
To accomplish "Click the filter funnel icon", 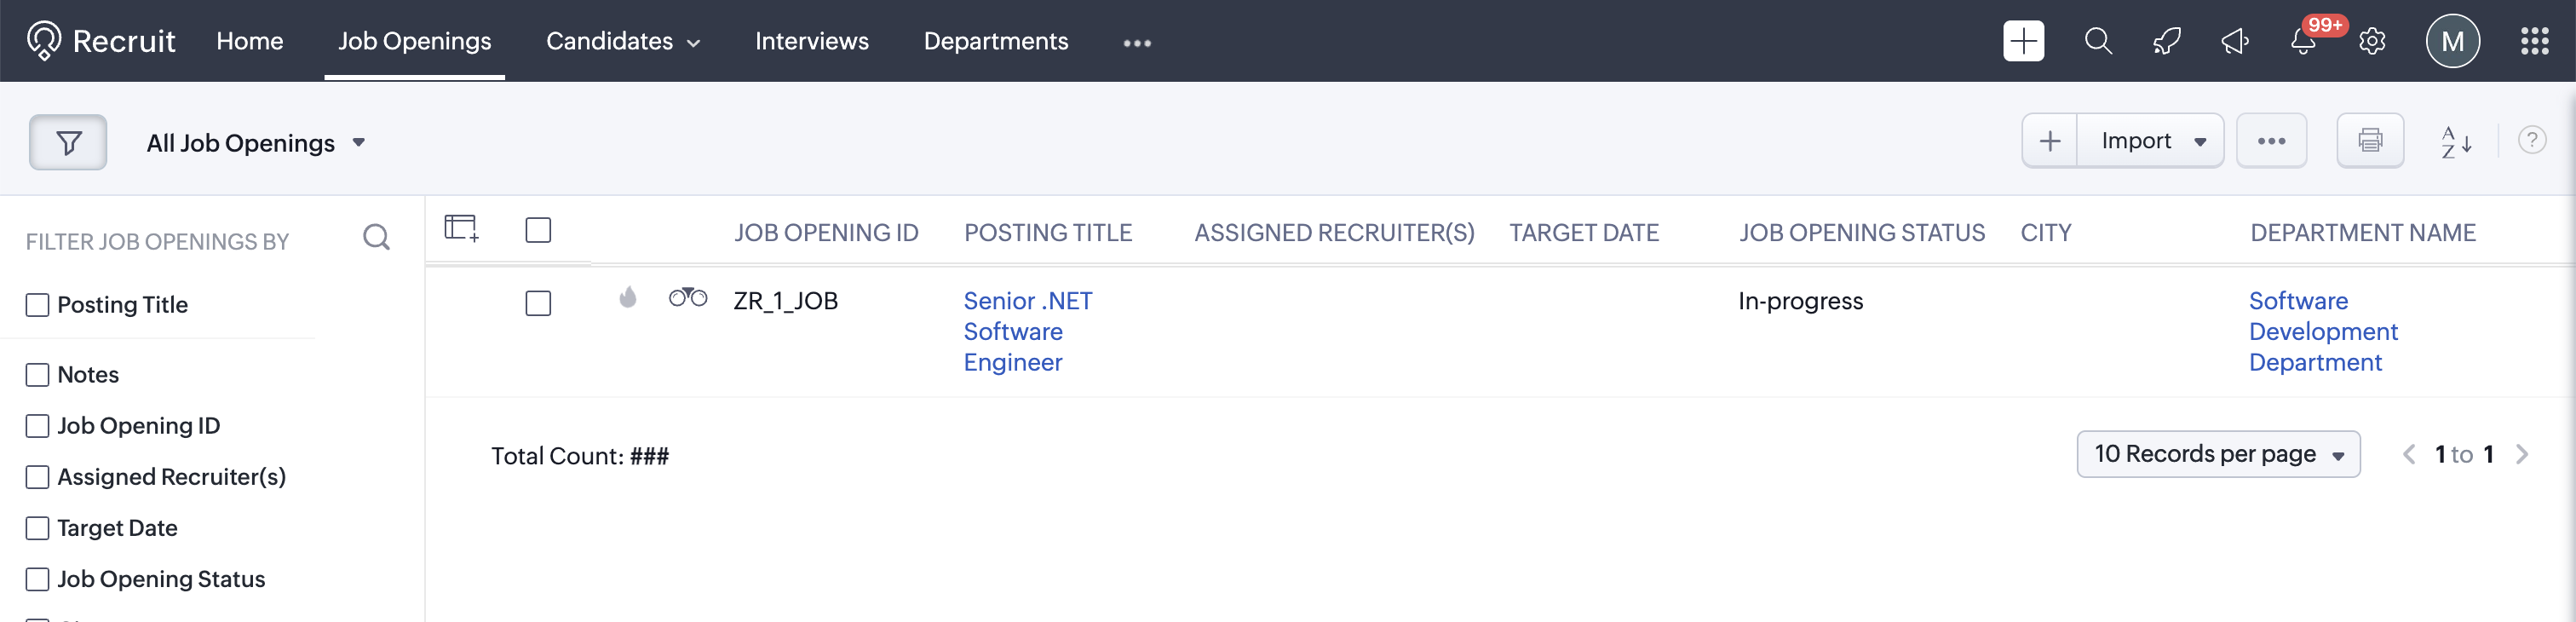I will click(68, 143).
